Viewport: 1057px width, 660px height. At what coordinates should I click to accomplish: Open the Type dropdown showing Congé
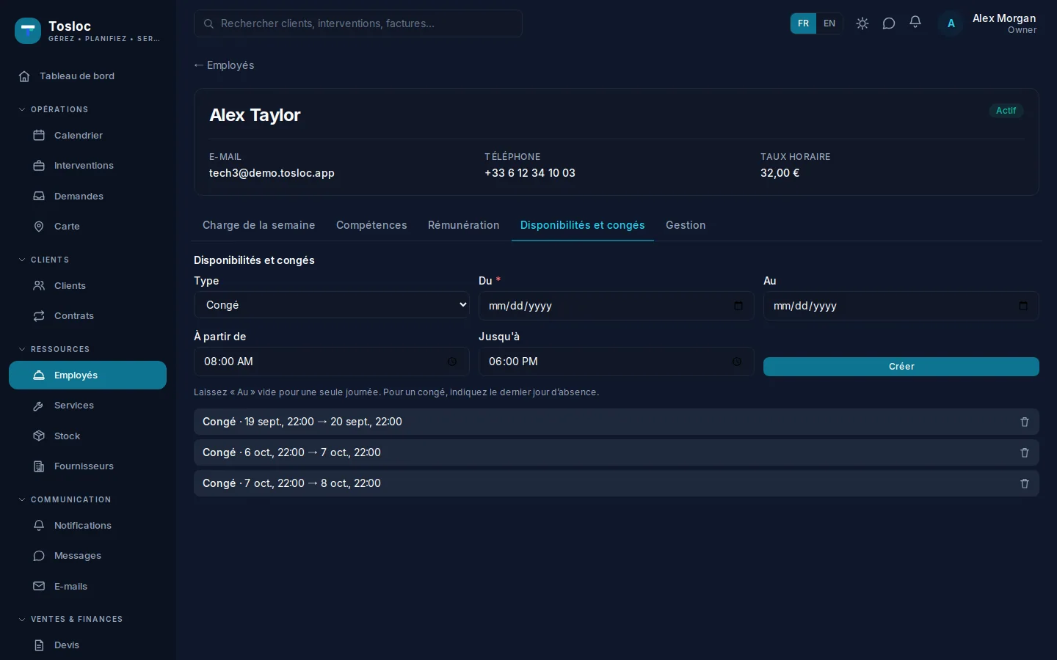(x=332, y=305)
